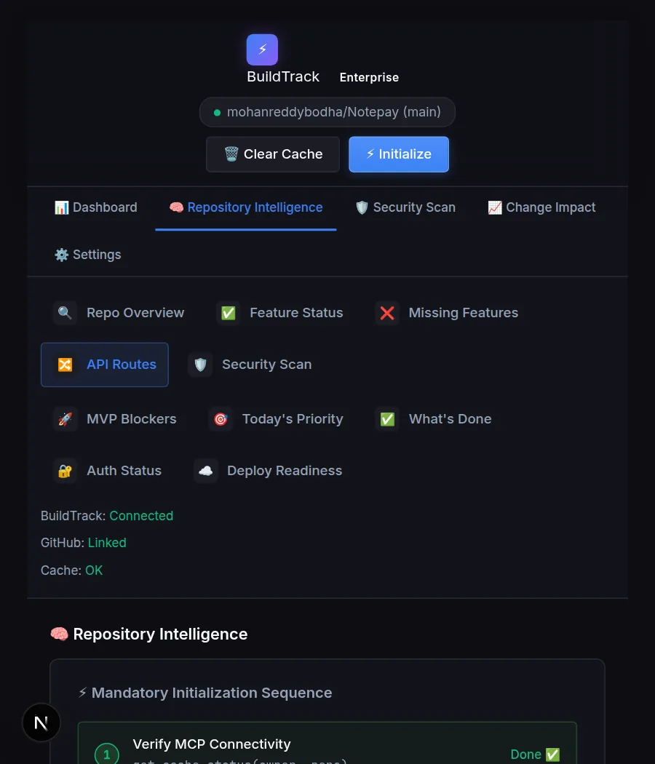Click the brain icon on Repository Intelligence tab

pyautogui.click(x=176, y=207)
